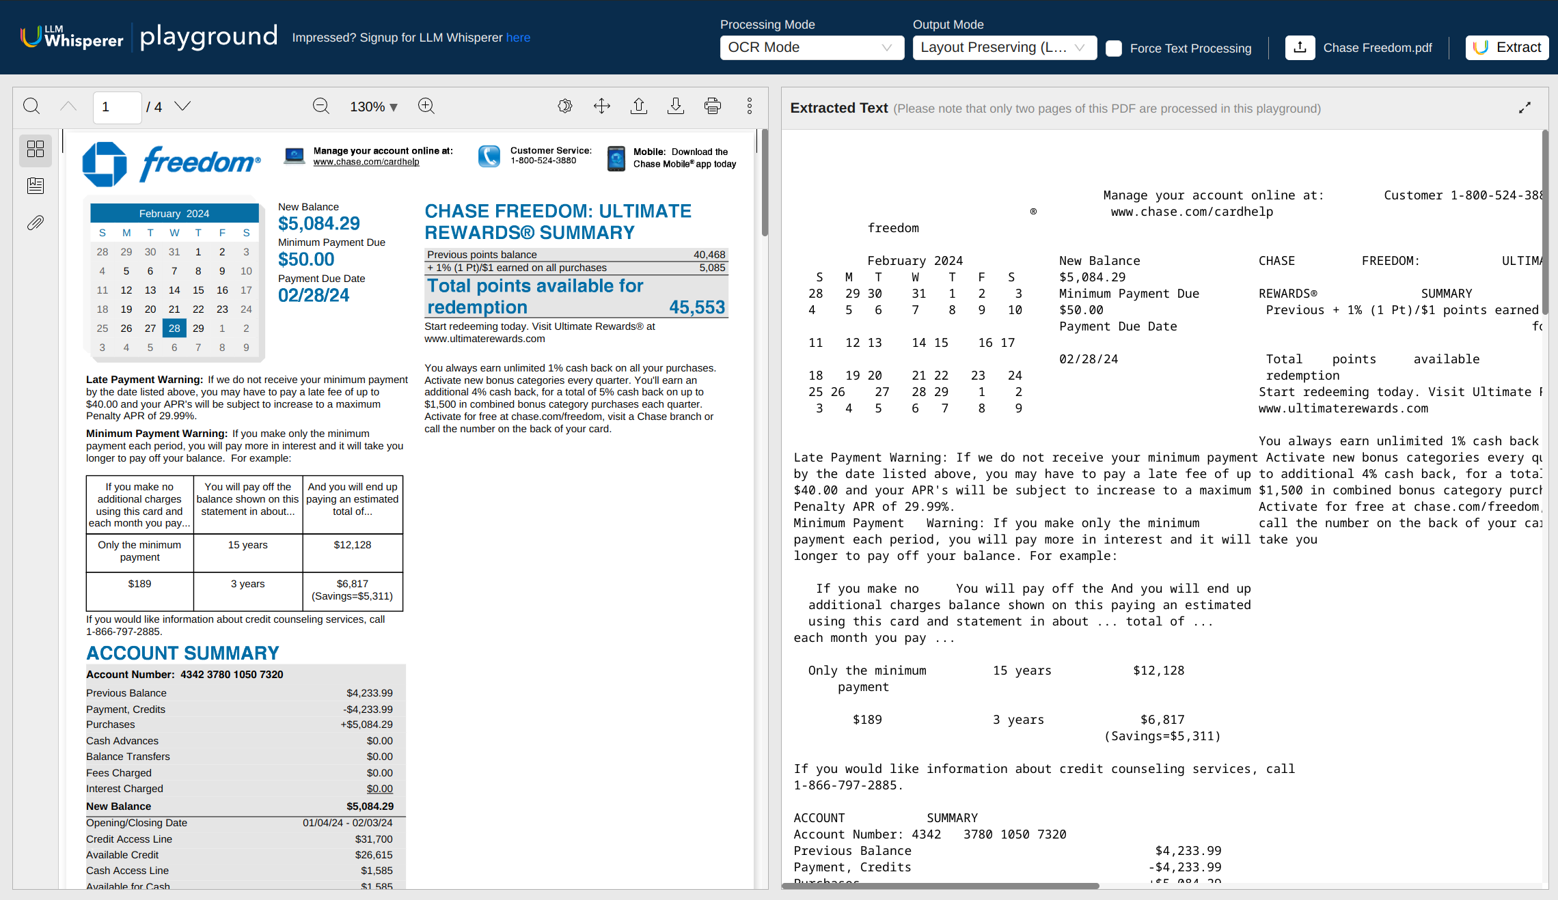Open the vertical three-dot more options menu

[749, 107]
